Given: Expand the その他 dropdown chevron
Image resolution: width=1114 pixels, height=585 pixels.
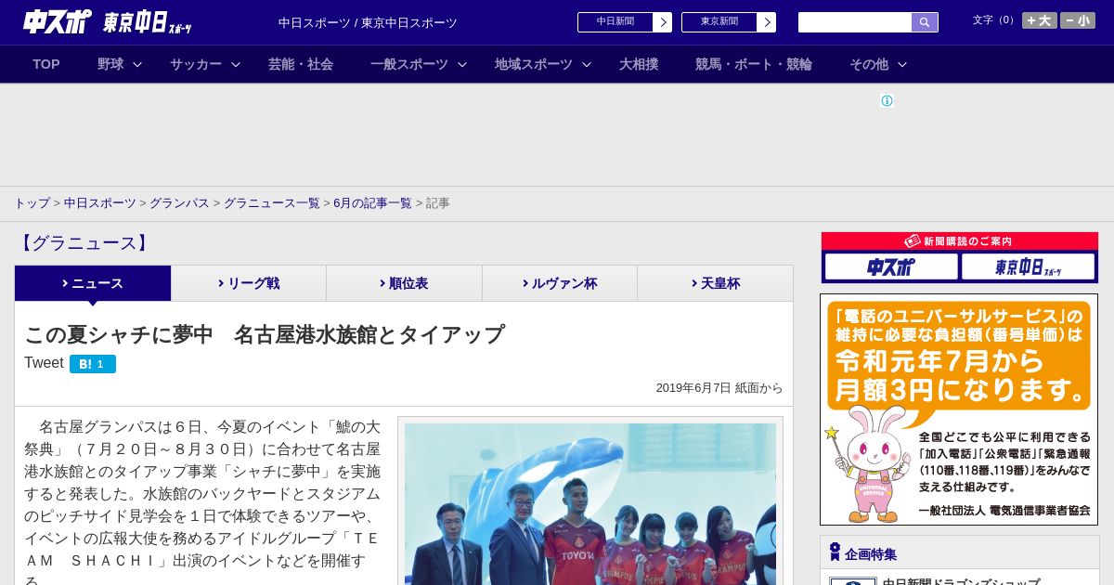Looking at the screenshot, I should coord(902,64).
